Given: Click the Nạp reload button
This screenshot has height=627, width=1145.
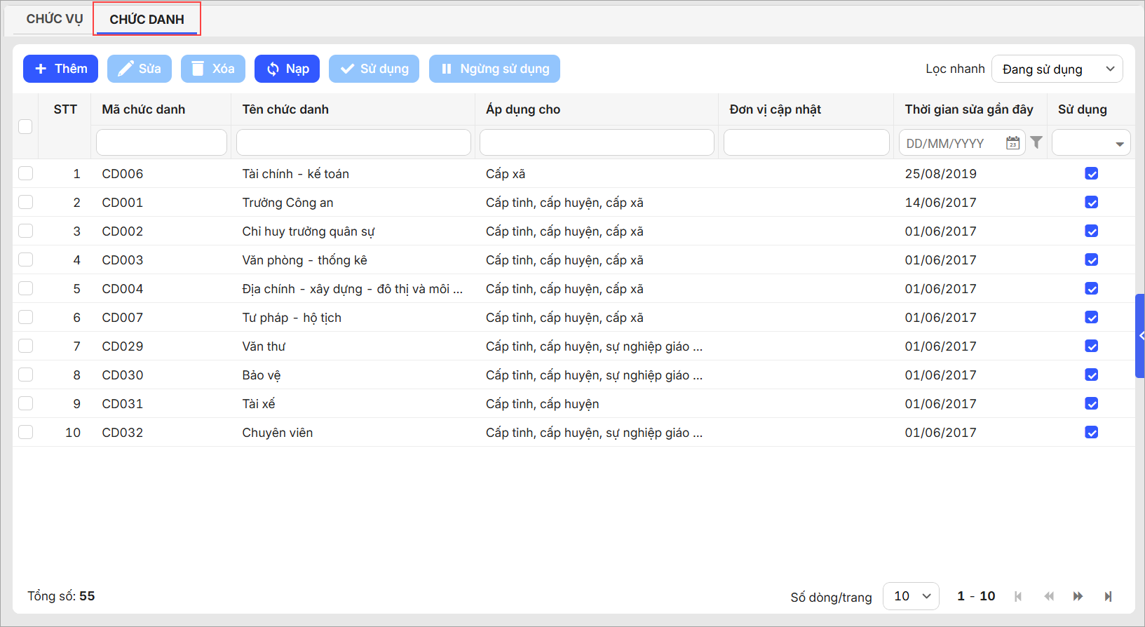Looking at the screenshot, I should [x=287, y=69].
